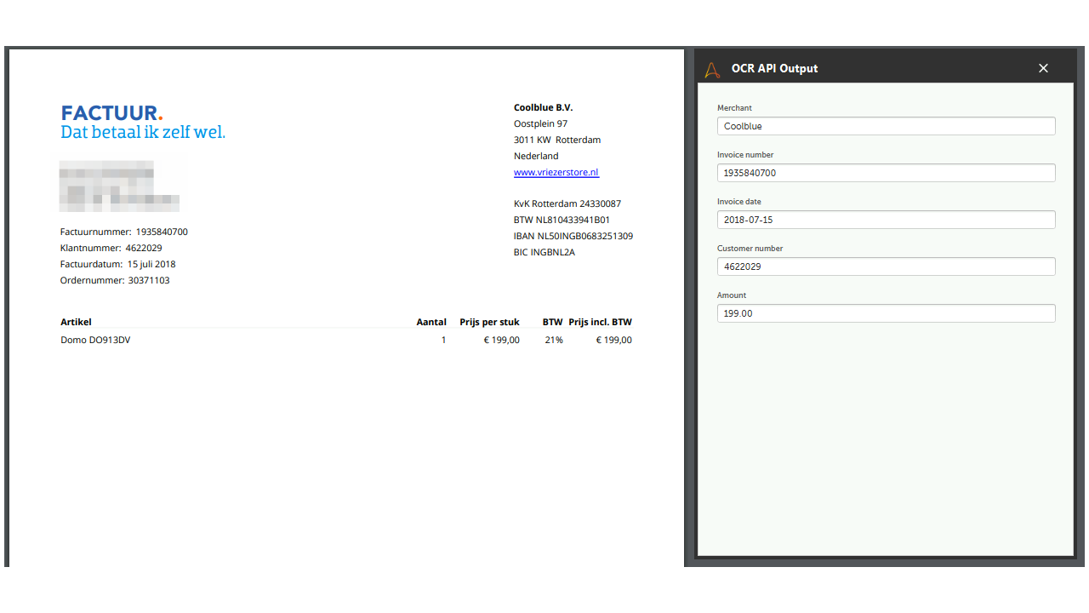Click the Factuurnummer value 1935840700
Image resolution: width=1089 pixels, height=613 pixels.
(x=162, y=232)
